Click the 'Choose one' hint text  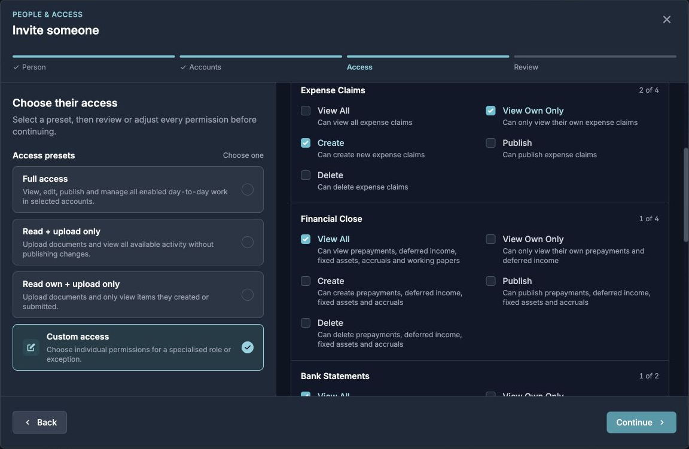[243, 155]
